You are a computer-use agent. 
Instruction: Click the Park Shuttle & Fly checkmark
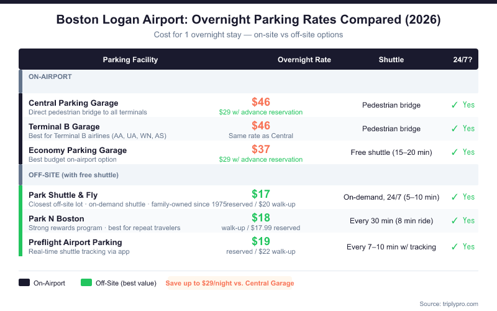(x=454, y=197)
